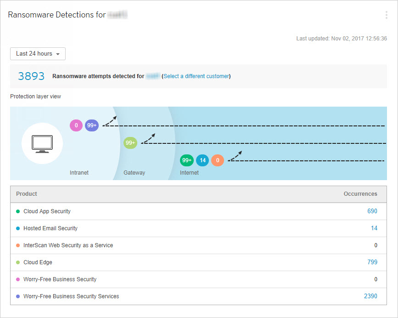Open the 690 Cloud App Security occurrences

pyautogui.click(x=372, y=211)
